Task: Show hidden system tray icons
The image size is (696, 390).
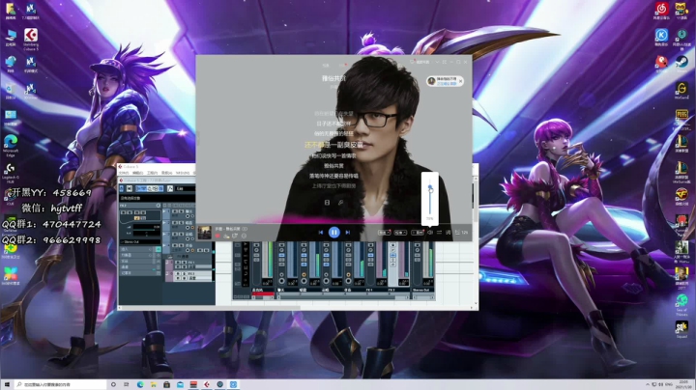Action: tap(647, 384)
